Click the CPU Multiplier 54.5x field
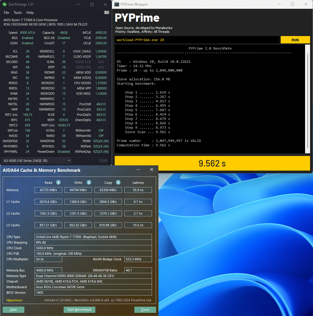 click(x=48, y=259)
